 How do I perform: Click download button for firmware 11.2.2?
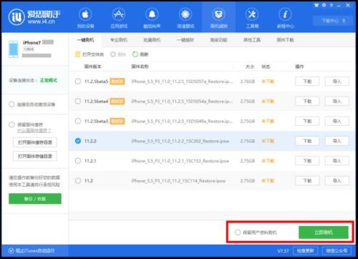coord(307,141)
